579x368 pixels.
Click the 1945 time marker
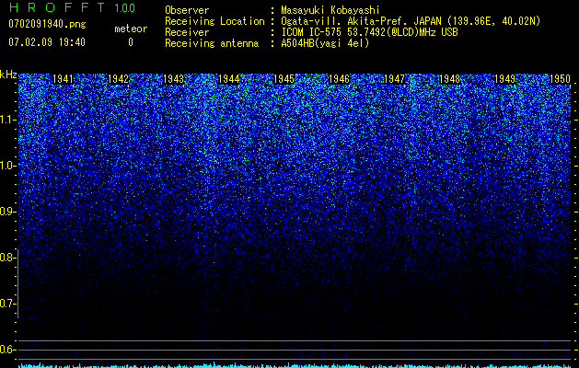(x=284, y=79)
